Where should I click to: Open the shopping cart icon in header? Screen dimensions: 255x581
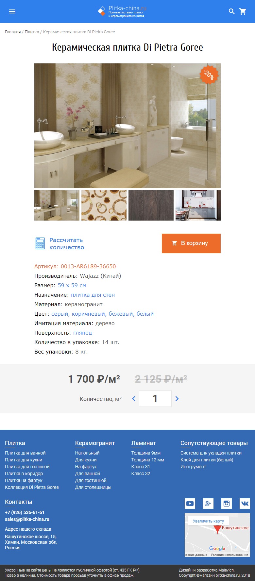(x=243, y=11)
